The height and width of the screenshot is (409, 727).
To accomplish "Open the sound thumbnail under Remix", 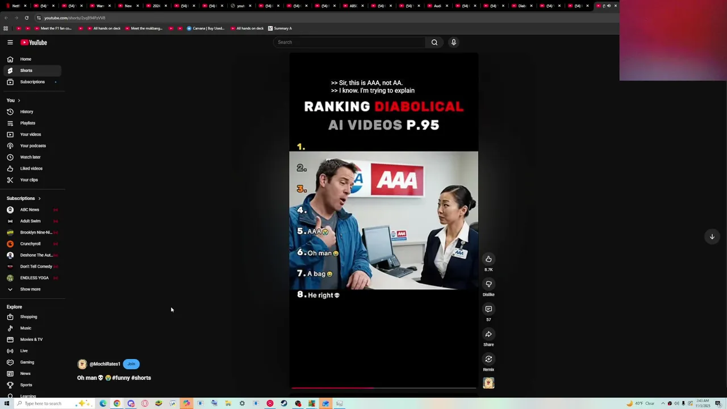I will (x=488, y=383).
